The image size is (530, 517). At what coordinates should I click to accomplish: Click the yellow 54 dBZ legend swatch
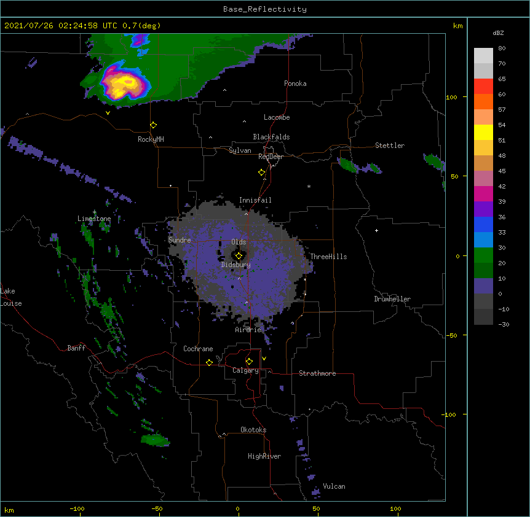point(483,132)
